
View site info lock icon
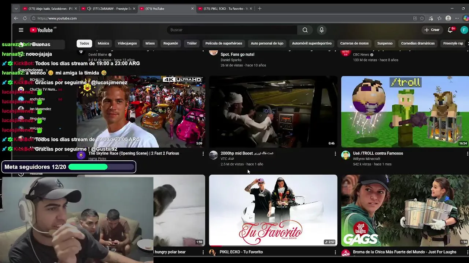34,18
